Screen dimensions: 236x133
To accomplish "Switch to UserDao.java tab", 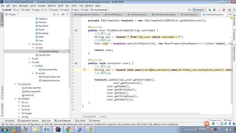I will pyautogui.click(x=190, y=14).
